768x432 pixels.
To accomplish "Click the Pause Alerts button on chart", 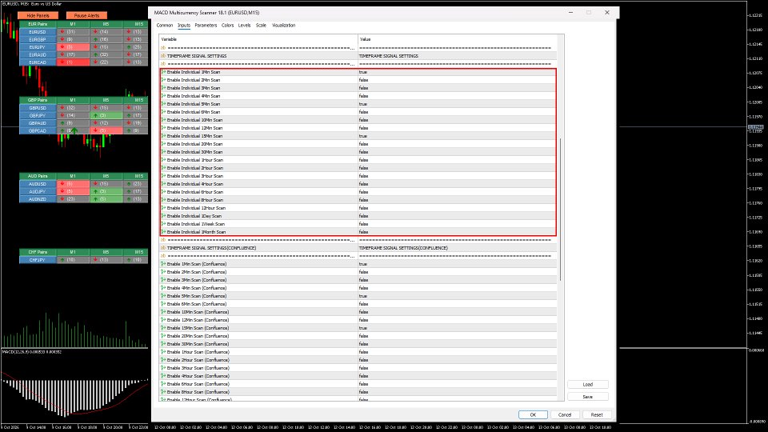I will point(86,16).
